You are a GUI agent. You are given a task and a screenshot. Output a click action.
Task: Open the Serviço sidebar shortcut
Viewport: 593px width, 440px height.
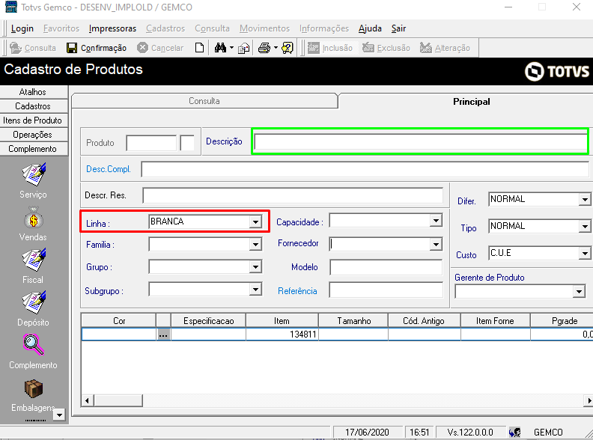[x=33, y=174]
